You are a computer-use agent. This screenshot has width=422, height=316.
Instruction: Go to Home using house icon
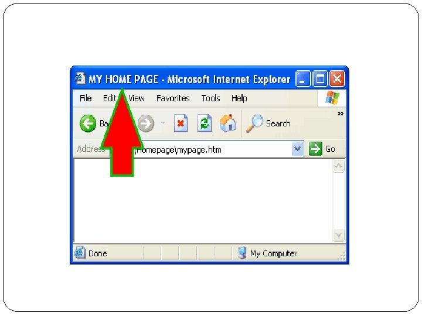point(227,123)
